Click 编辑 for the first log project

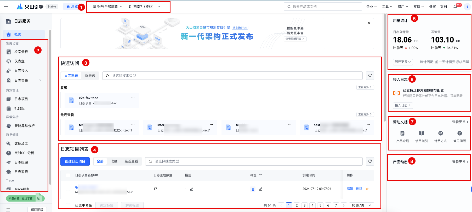point(350,189)
